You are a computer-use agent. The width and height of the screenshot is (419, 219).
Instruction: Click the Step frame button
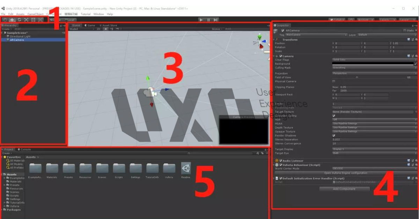tap(216, 20)
